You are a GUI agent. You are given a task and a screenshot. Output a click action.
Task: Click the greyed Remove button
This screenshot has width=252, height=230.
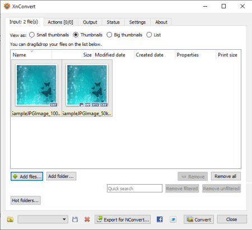(x=193, y=176)
